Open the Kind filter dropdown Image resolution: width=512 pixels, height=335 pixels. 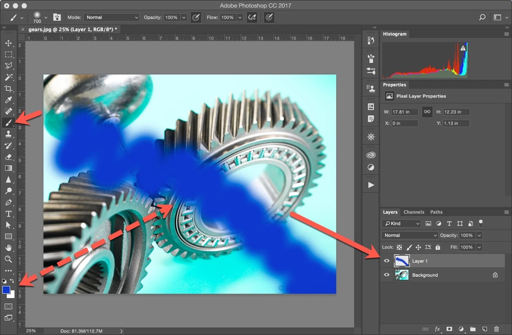tap(402, 223)
